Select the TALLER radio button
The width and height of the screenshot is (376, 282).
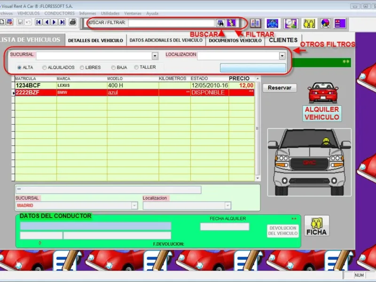(x=136, y=67)
